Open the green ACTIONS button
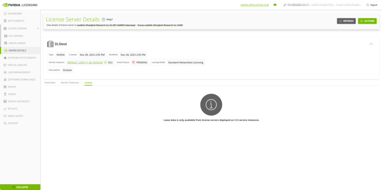Viewport: 382px width, 190px height. tap(367, 21)
